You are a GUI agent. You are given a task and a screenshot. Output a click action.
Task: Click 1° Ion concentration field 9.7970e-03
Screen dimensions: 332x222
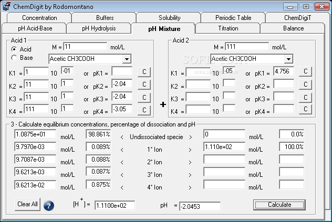click(35, 146)
